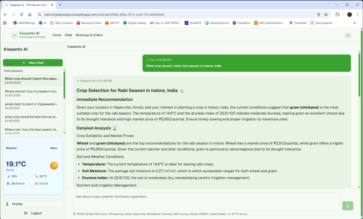
Task: Open the Chrome profile avatar
Action: [x=349, y=14]
